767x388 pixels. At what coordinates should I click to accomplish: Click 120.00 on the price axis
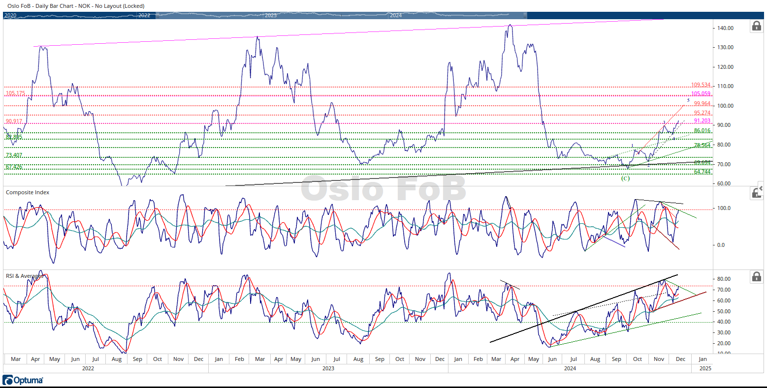[x=726, y=67]
